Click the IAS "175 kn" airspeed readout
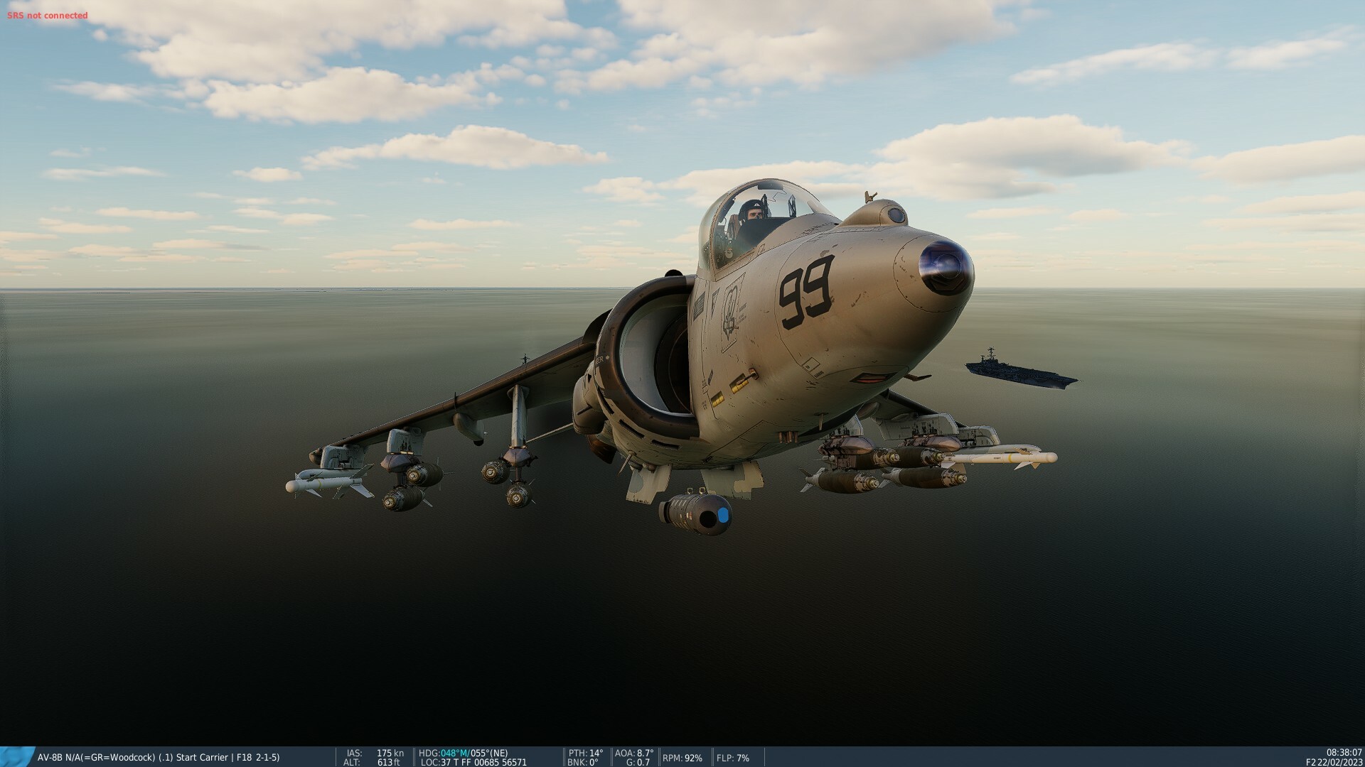The height and width of the screenshot is (767, 1365). pyautogui.click(x=390, y=753)
